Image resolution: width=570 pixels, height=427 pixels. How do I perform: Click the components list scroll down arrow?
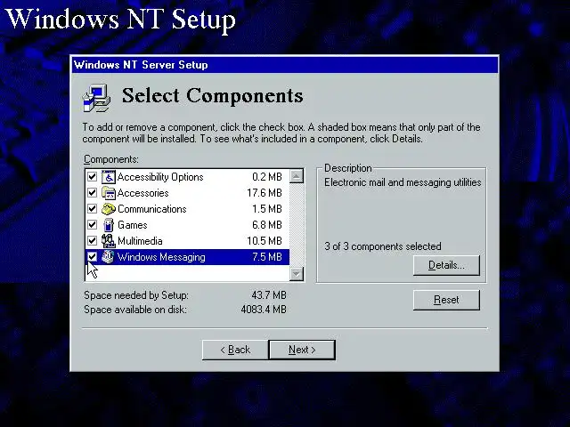[297, 273]
